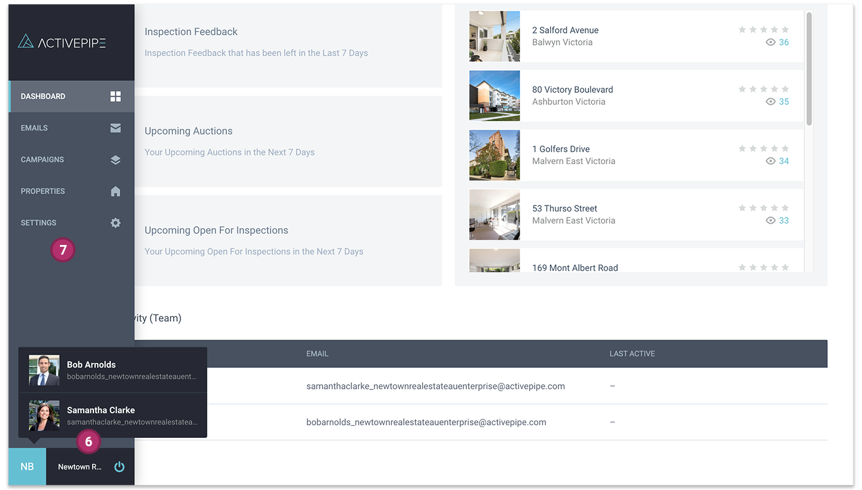Screen dimensions: 862x490
Task: Set fifth star on 1 Golfers Drive
Action: (x=785, y=149)
